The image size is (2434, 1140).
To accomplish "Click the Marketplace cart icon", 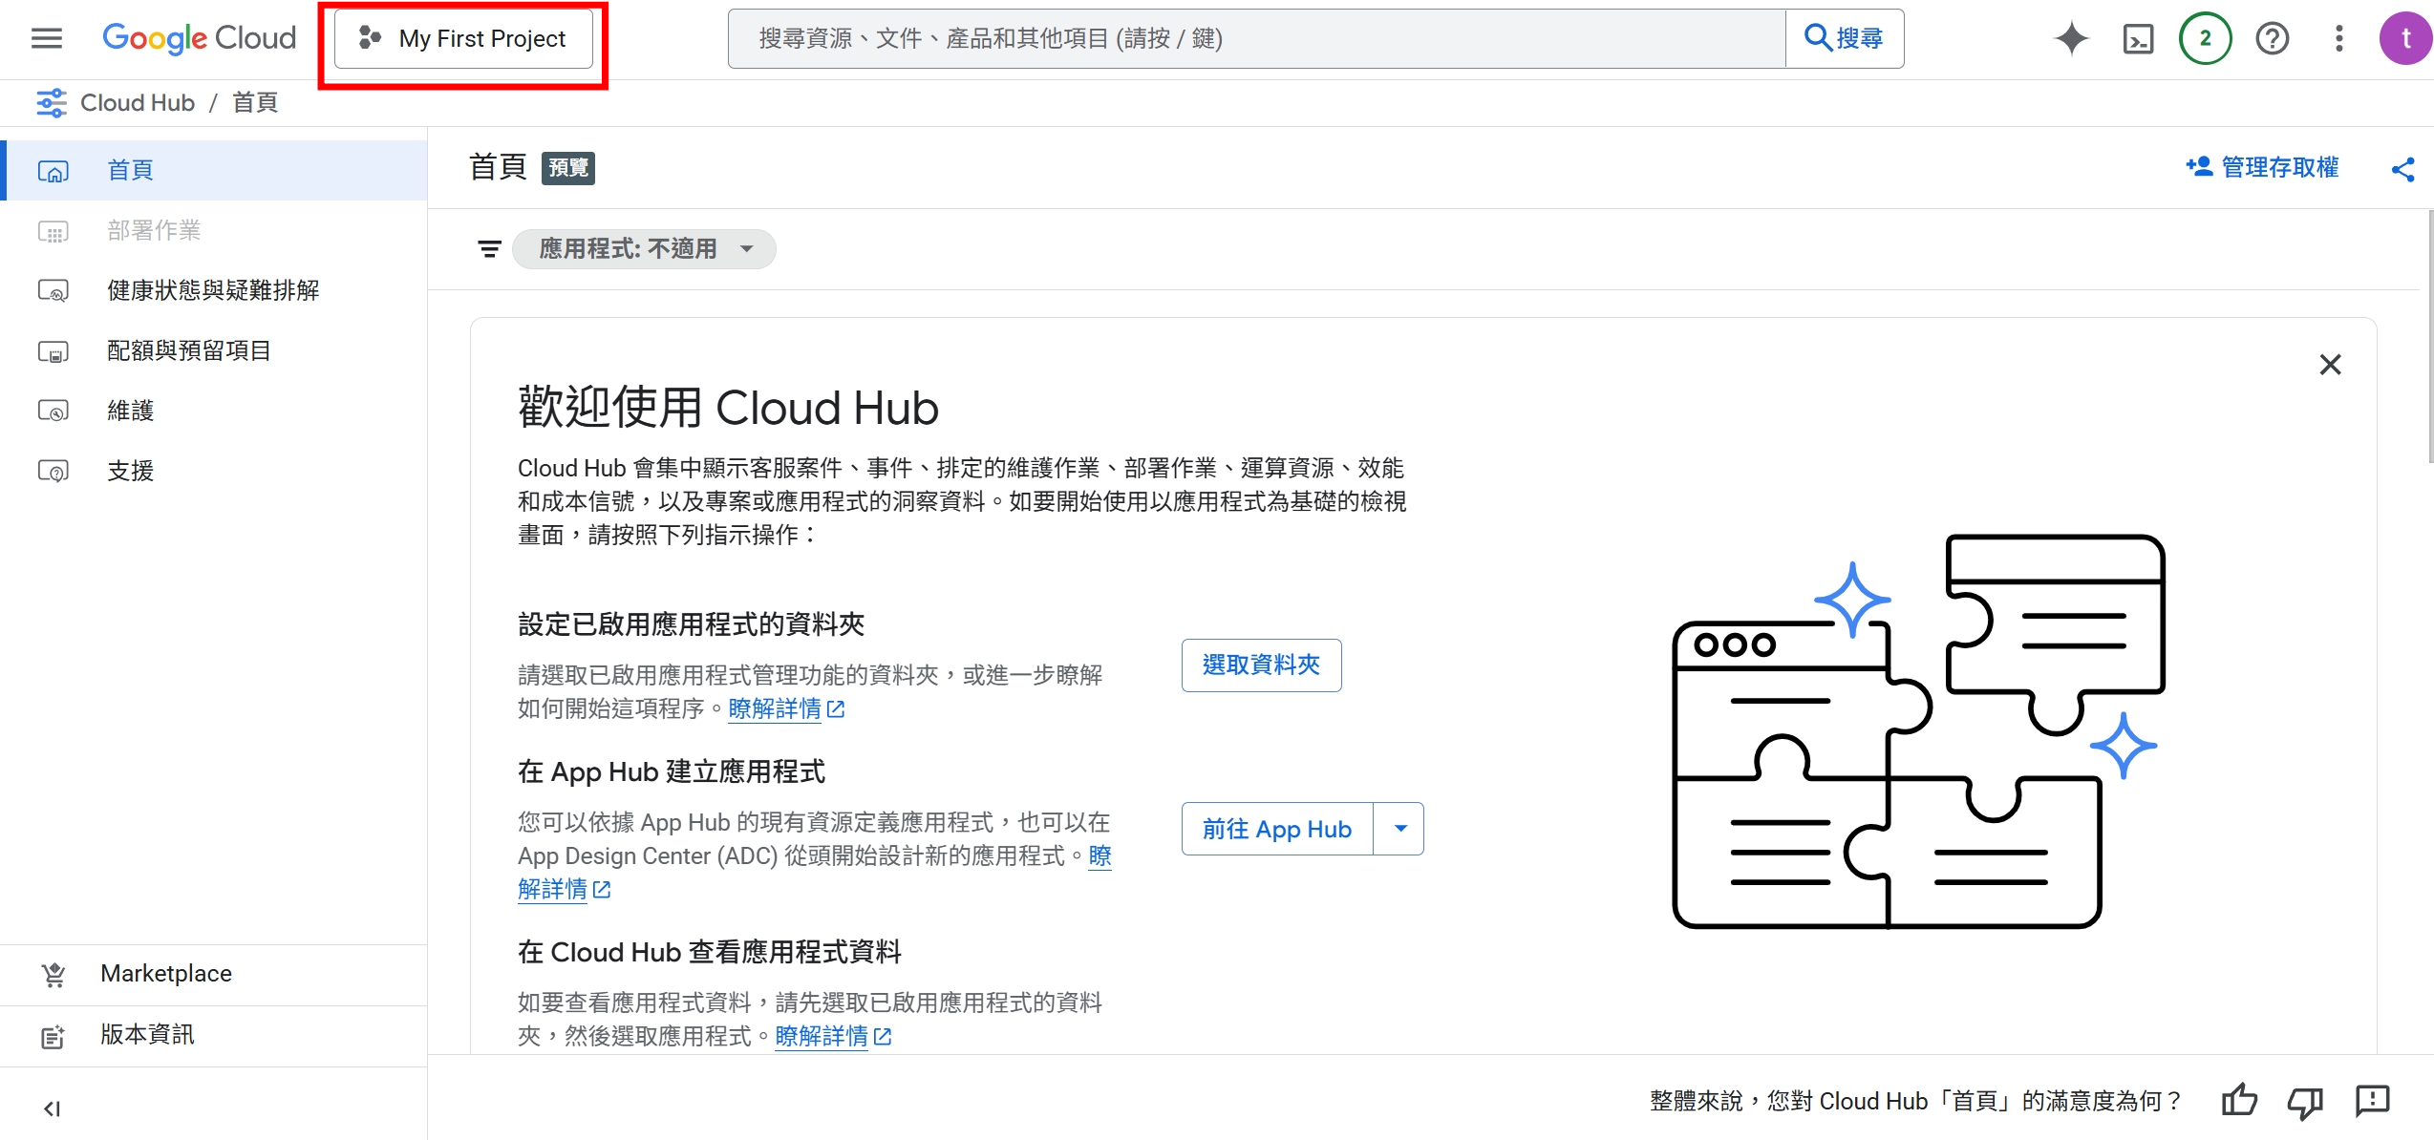I will [x=53, y=974].
